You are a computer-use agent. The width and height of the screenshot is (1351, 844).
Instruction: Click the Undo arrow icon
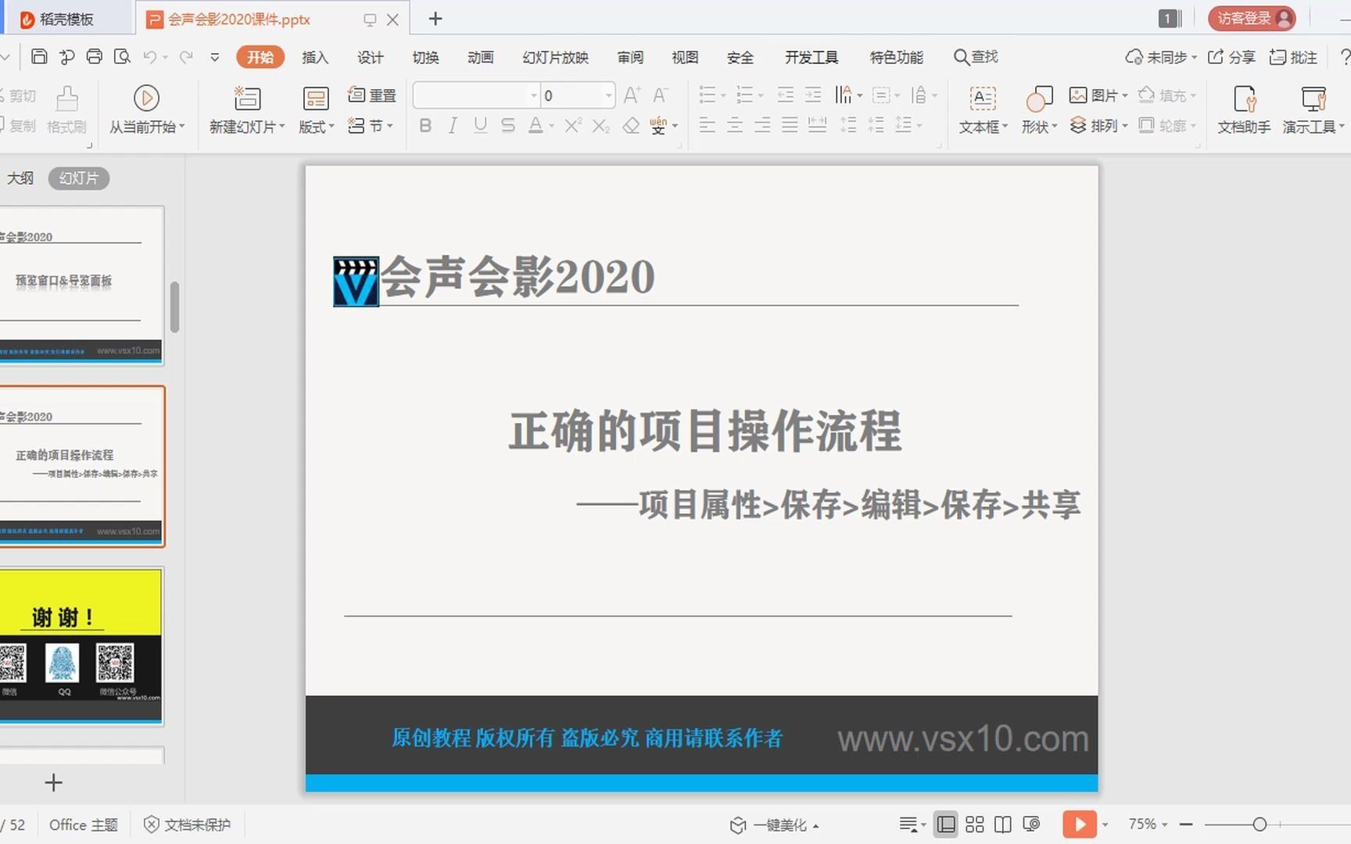(149, 57)
